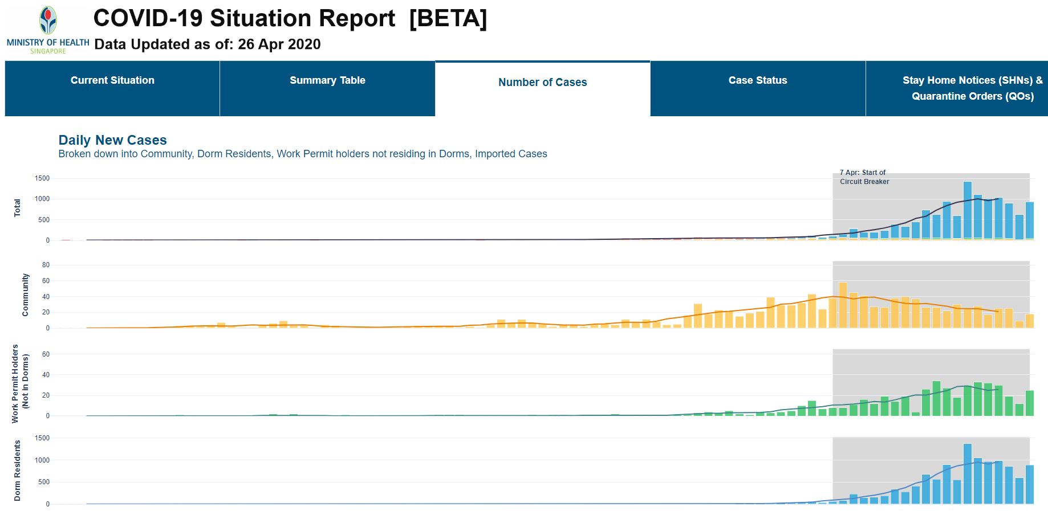
Task: Open Stay Home Notices & Quarantine Orders tab
Action: pos(972,88)
